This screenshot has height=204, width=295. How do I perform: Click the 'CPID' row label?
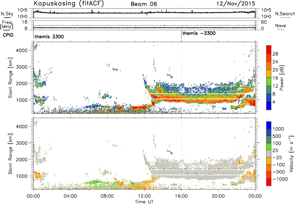[8, 35]
